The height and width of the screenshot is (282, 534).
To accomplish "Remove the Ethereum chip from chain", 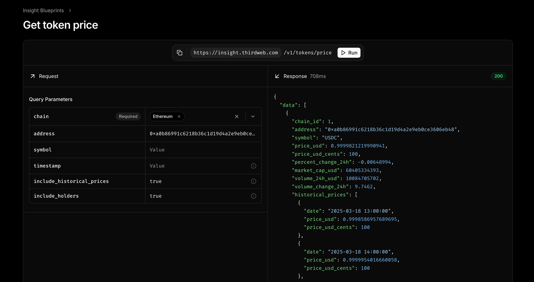I will coord(179,116).
